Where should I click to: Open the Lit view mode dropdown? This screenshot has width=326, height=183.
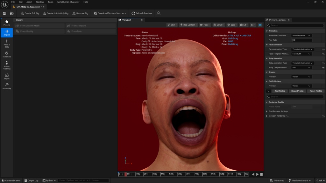point(244,25)
